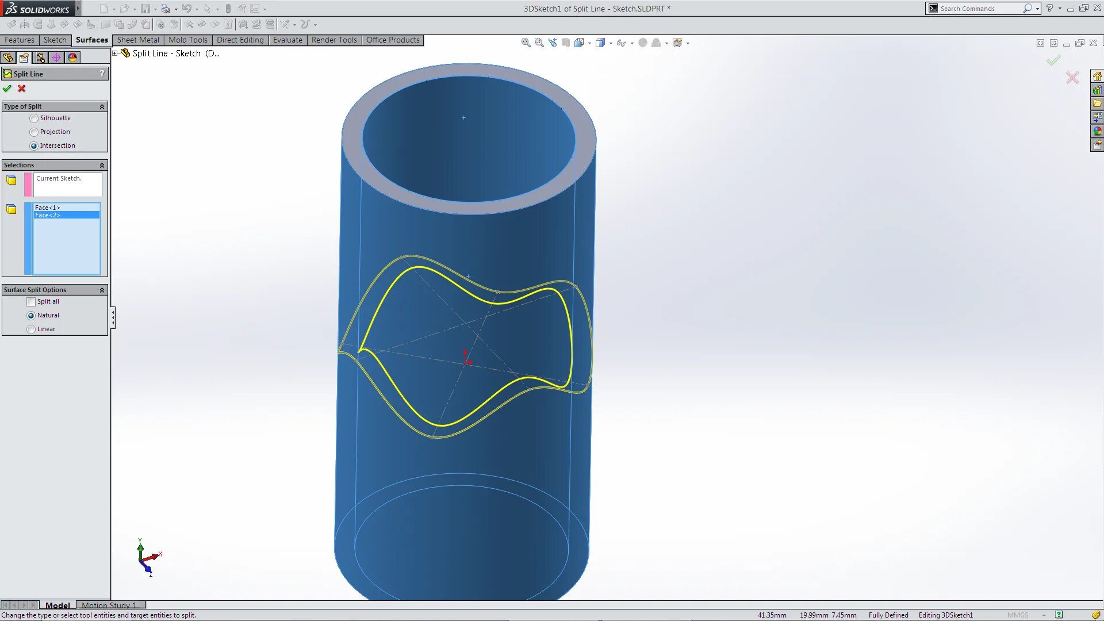Image resolution: width=1104 pixels, height=621 pixels.
Task: Select the Zoom to Area tool
Action: click(x=539, y=43)
